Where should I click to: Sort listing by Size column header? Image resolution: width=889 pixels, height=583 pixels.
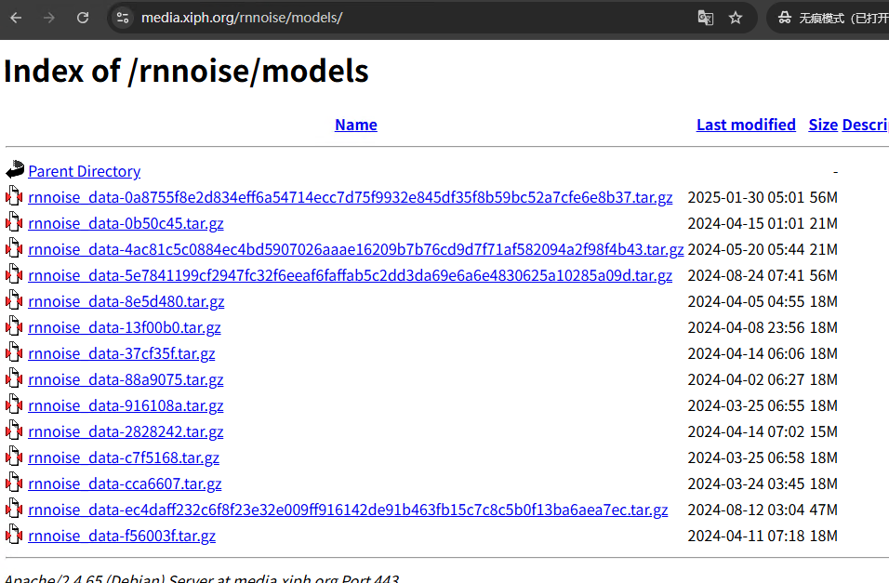coord(823,125)
